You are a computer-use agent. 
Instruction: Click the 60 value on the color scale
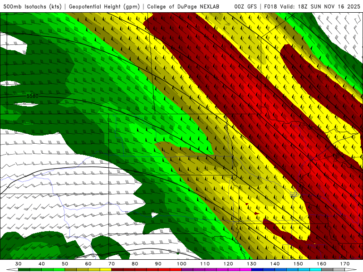coord(88,264)
